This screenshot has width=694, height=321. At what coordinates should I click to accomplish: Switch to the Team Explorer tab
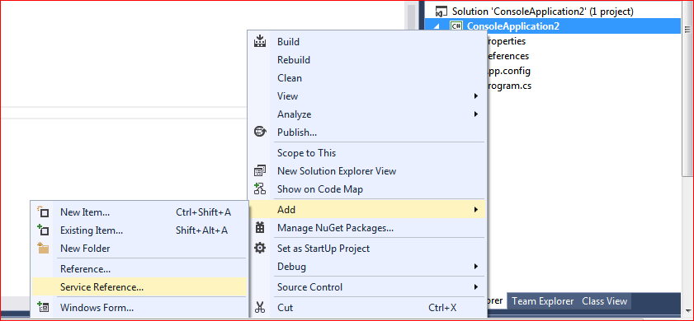(x=543, y=301)
